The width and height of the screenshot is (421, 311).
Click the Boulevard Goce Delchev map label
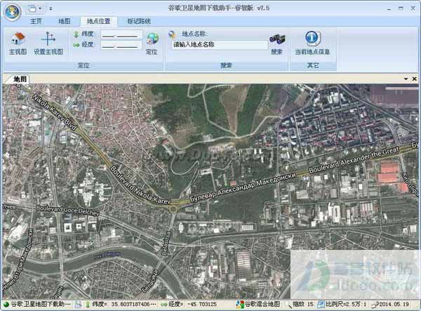pos(67,211)
